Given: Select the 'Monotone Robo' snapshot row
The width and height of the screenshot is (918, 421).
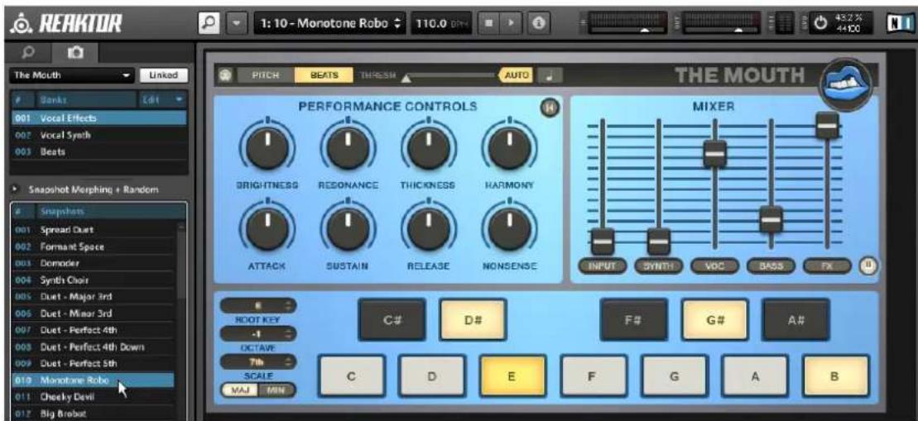Looking at the screenshot, I should click(93, 380).
